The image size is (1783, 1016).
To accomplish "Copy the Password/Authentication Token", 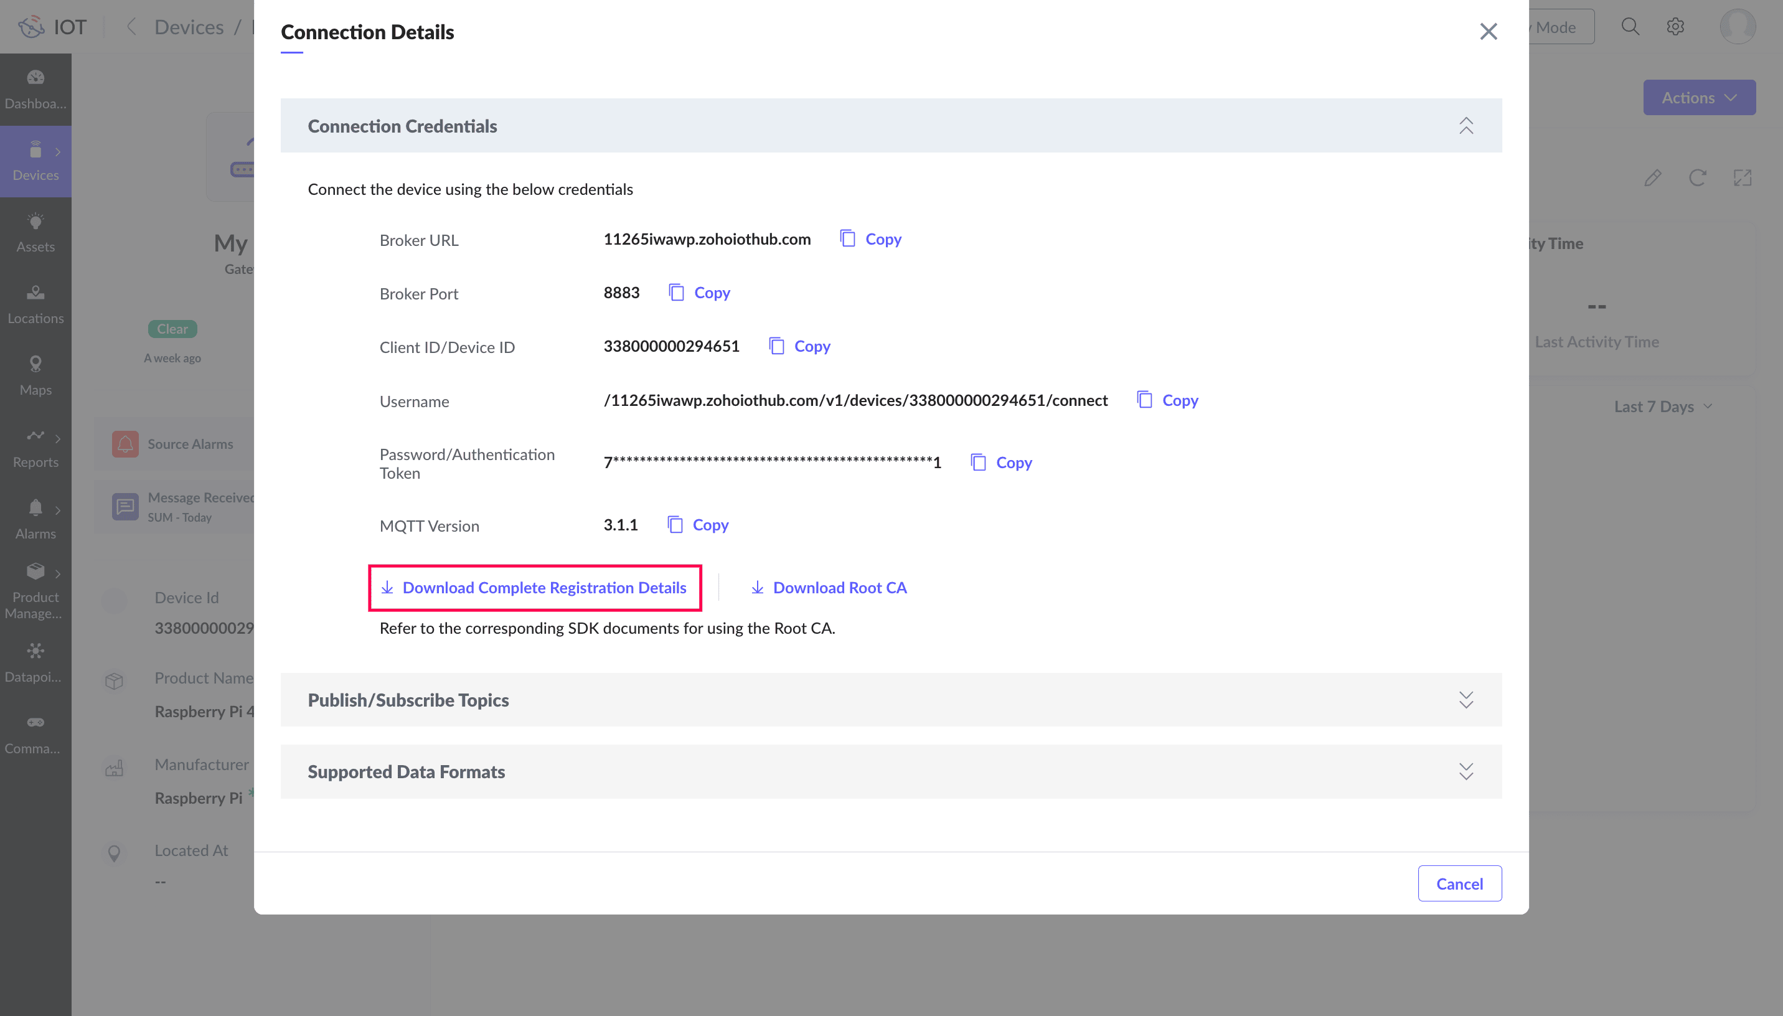I will (1002, 463).
